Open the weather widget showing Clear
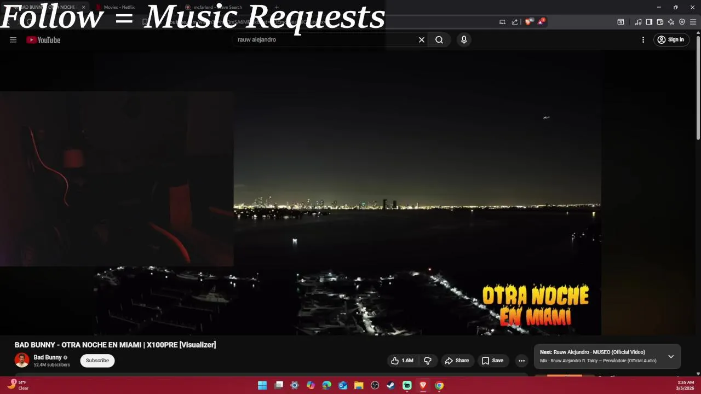This screenshot has width=701, height=394. pyautogui.click(x=18, y=385)
